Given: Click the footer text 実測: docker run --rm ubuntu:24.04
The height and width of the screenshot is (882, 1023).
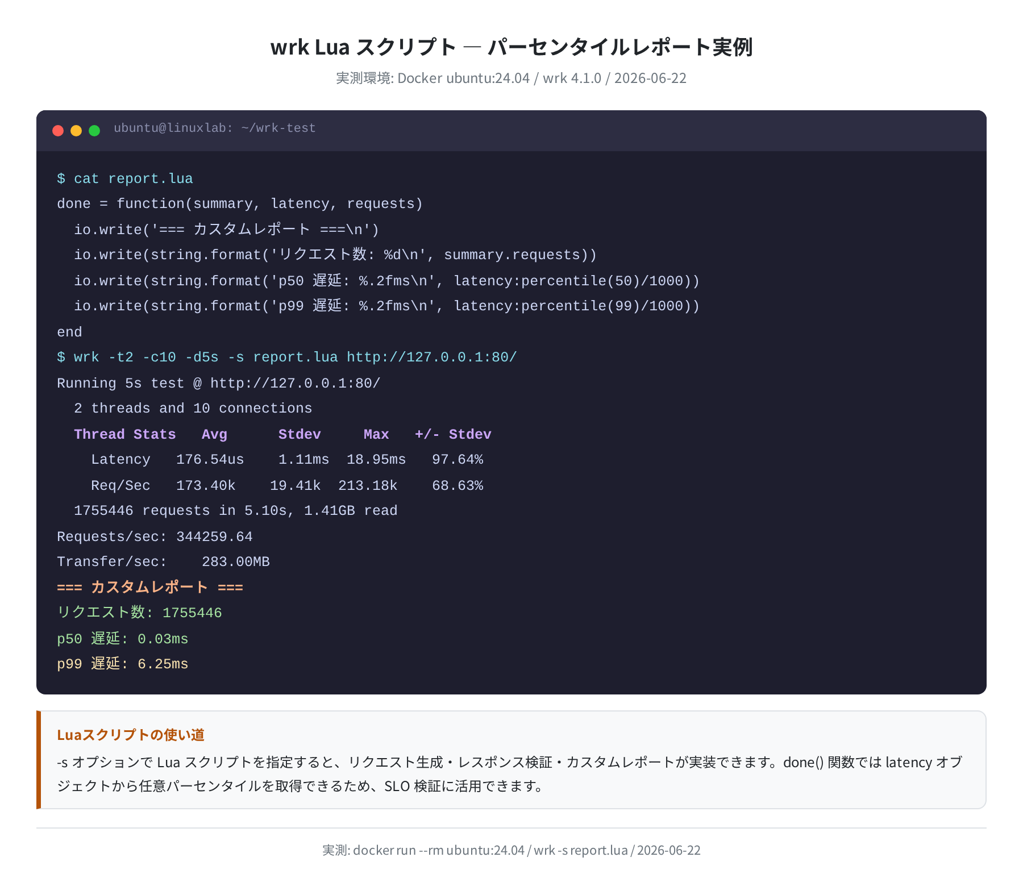Looking at the screenshot, I should point(511,850).
